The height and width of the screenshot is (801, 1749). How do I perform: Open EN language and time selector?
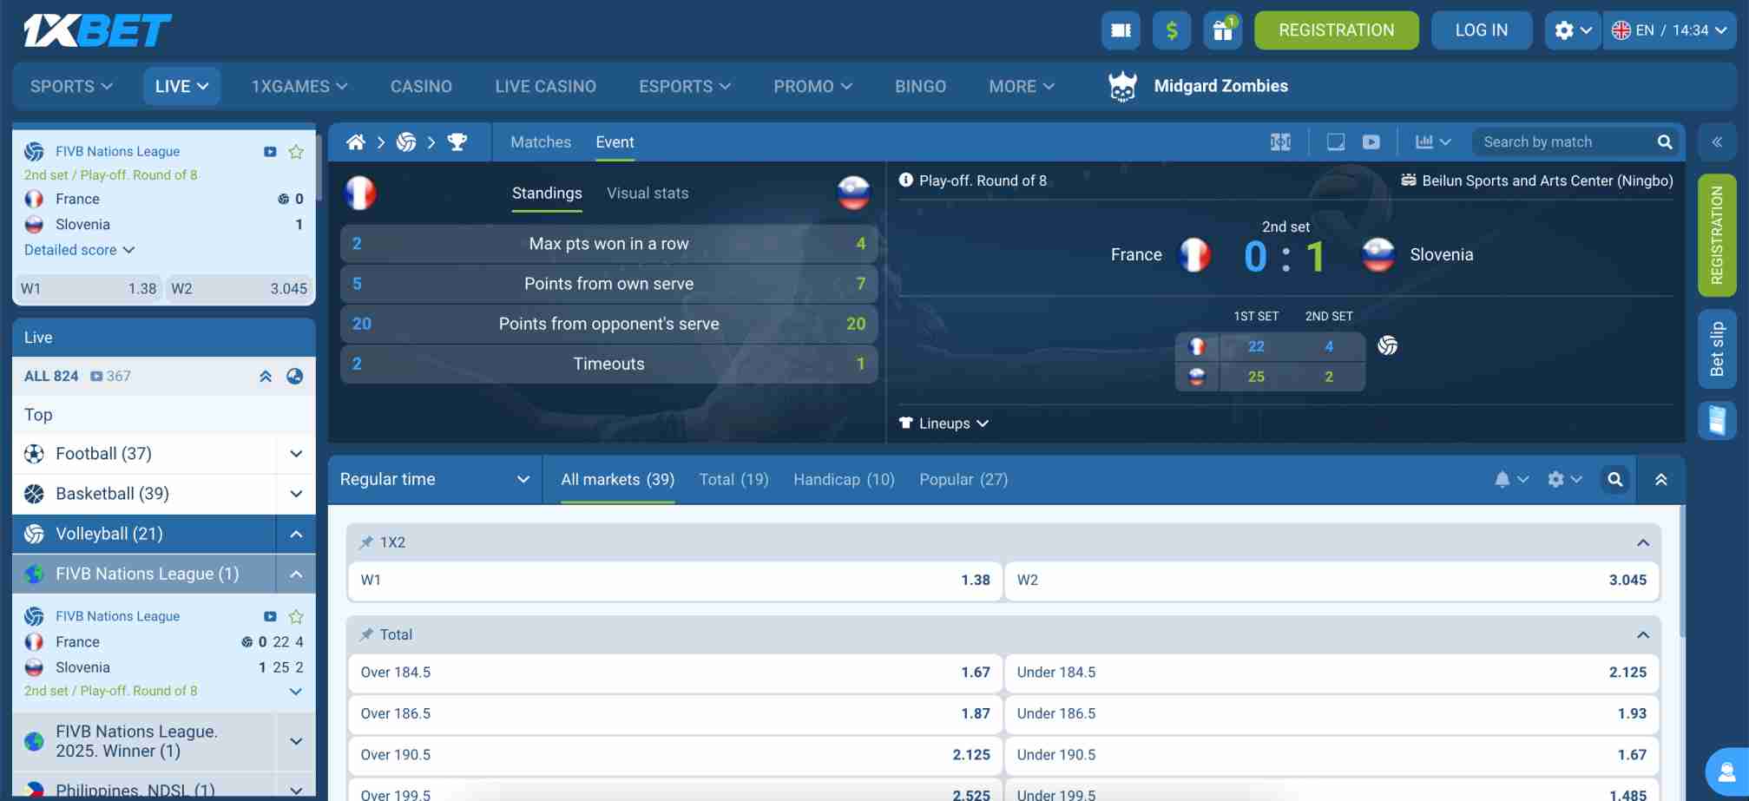tap(1669, 30)
